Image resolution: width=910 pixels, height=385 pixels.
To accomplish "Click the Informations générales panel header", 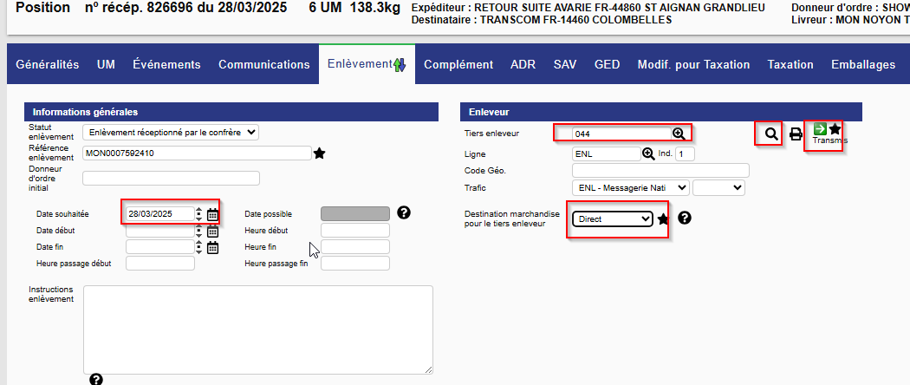I will click(231, 112).
